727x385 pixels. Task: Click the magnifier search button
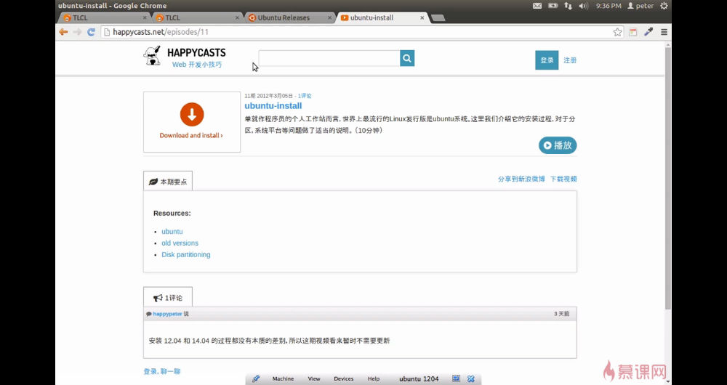click(x=407, y=58)
